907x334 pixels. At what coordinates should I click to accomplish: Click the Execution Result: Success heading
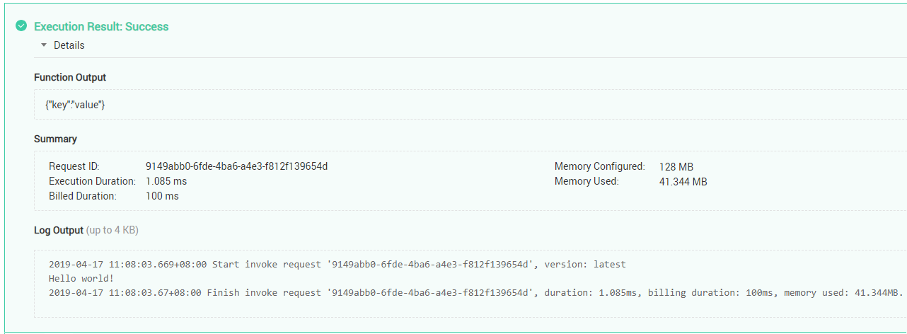pos(101,27)
